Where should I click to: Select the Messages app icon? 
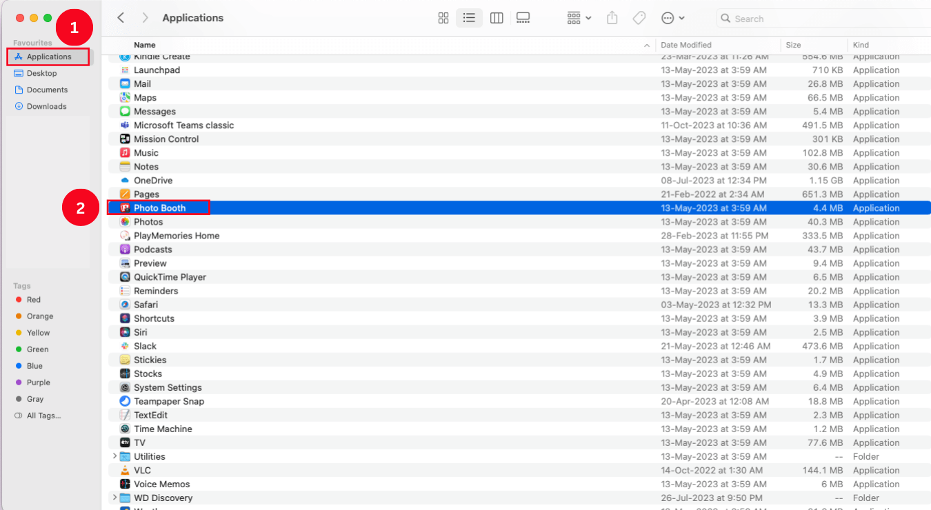click(x=125, y=112)
